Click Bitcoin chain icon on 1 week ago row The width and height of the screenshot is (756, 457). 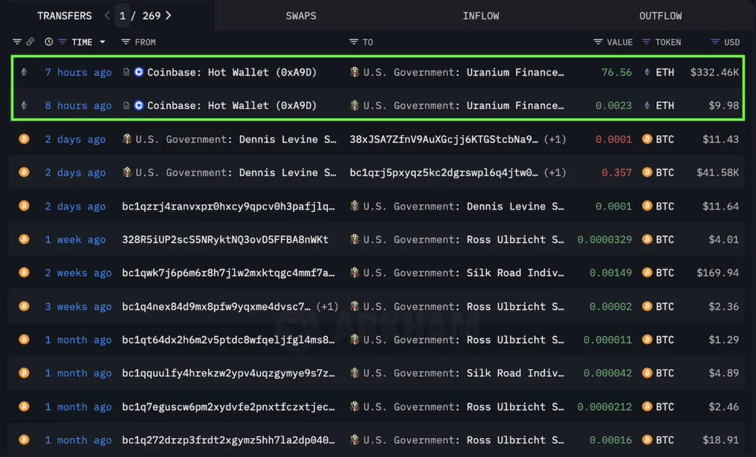pyautogui.click(x=24, y=240)
